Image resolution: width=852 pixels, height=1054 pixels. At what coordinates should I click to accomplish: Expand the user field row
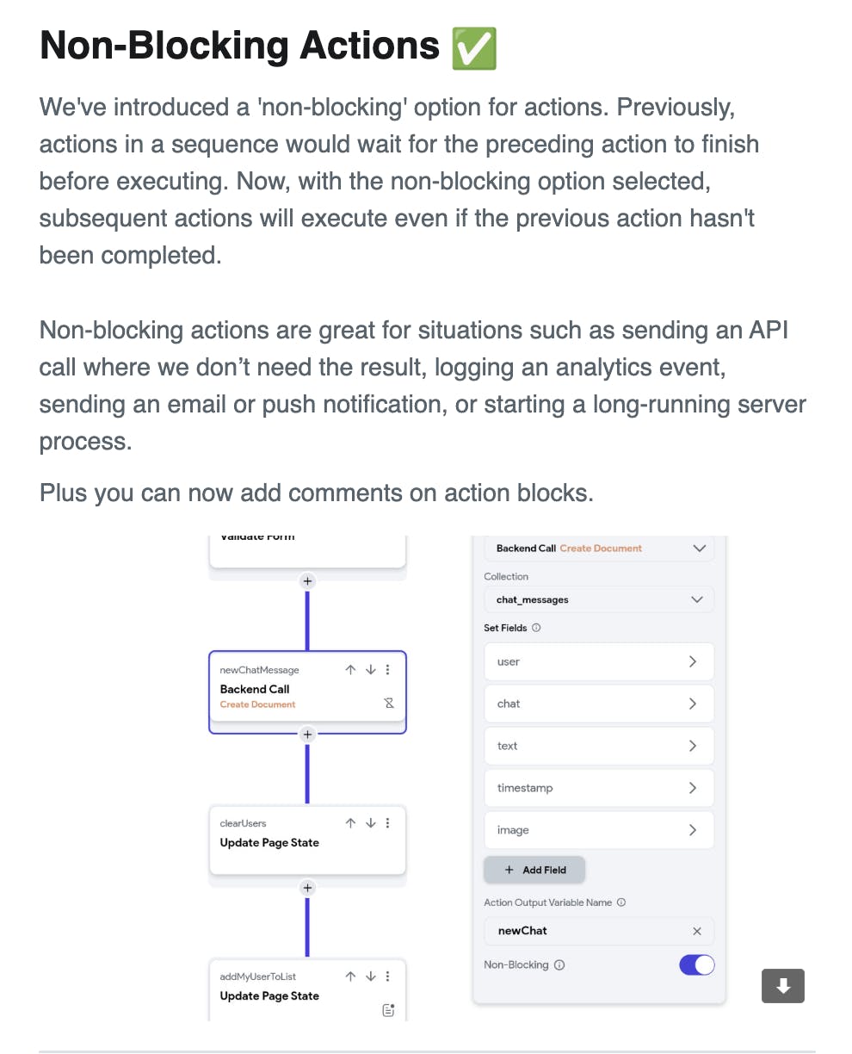click(599, 661)
